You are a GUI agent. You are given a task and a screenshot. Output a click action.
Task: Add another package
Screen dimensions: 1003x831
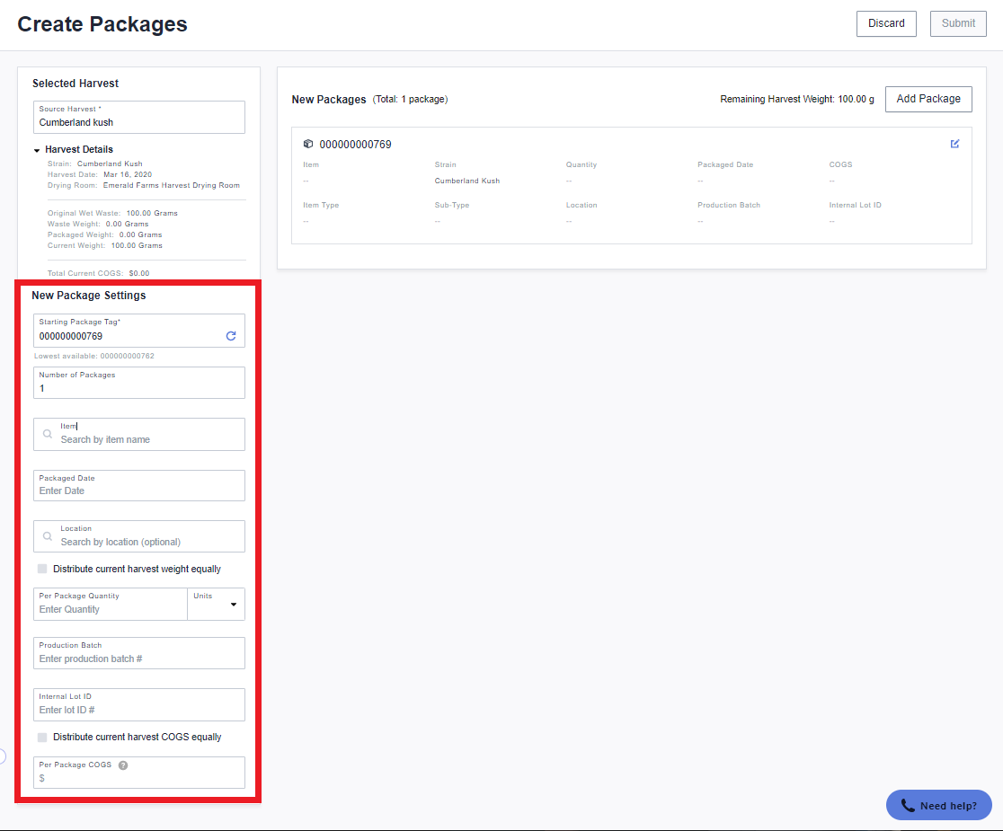tap(928, 99)
